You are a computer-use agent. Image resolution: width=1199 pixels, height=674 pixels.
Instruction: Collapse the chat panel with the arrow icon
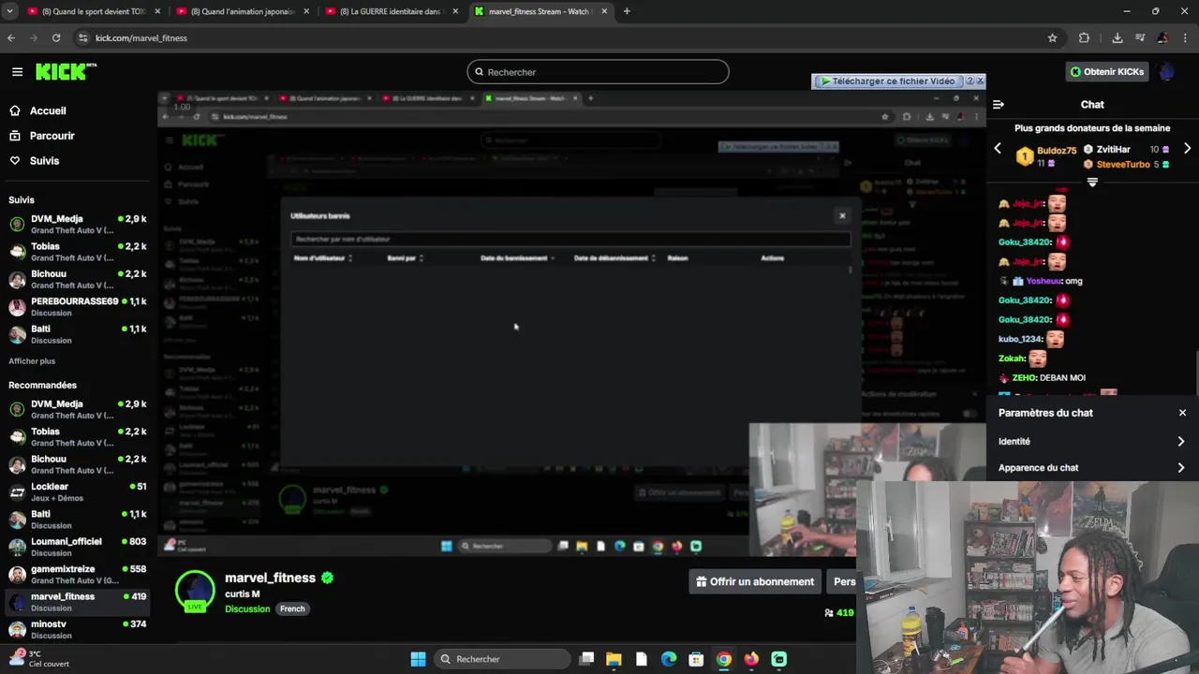click(x=999, y=105)
